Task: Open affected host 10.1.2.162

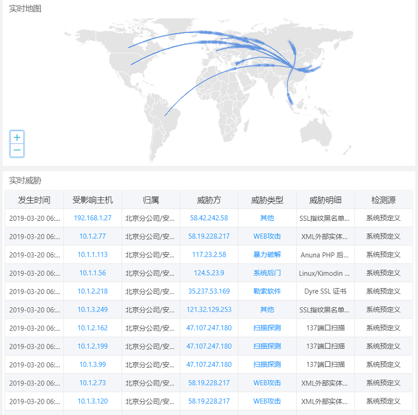Action: (x=92, y=328)
